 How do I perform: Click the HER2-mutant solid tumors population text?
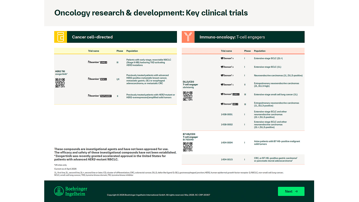tap(151, 96)
